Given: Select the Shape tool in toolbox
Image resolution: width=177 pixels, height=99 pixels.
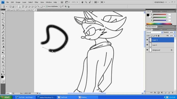Looking at the screenshot, I should (3, 65).
